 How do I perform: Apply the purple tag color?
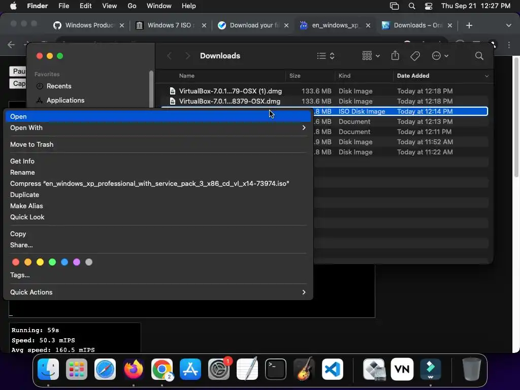77,263
